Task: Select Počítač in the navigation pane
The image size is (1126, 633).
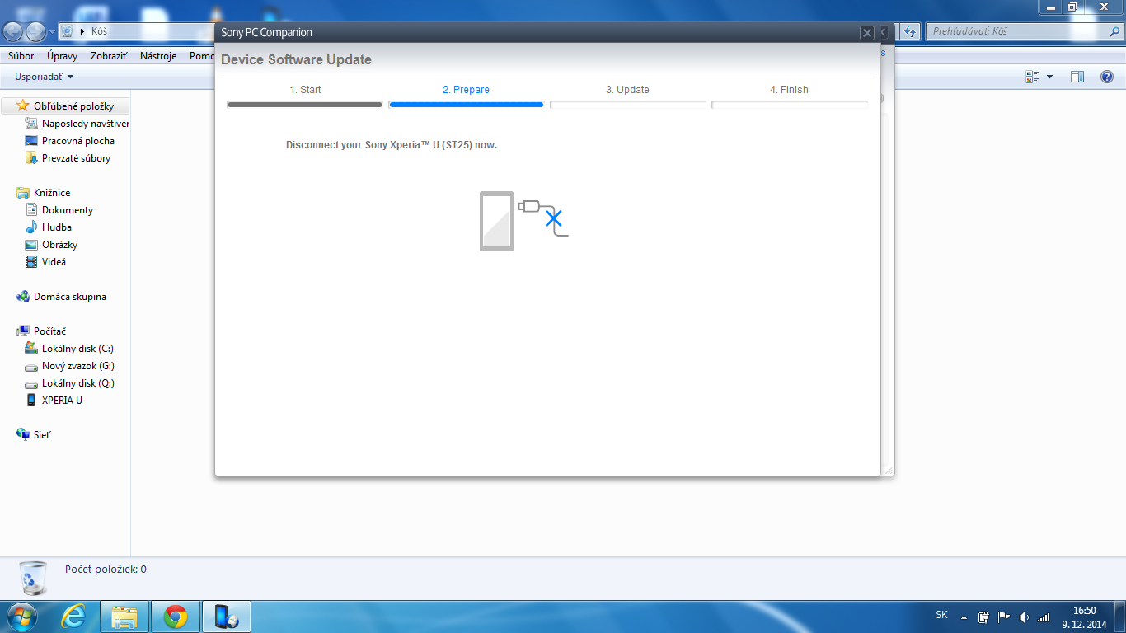Action: 41,331
